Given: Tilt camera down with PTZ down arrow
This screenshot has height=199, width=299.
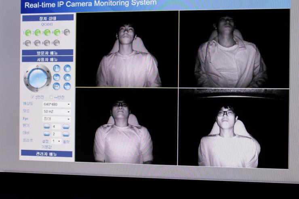Looking at the screenshot, I should 37,90.
